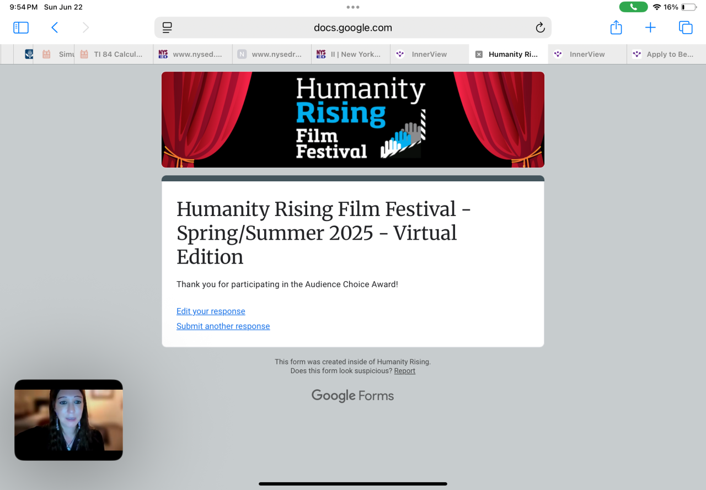
Task: Tap the Sun Jun 22 date
Action: (62, 7)
